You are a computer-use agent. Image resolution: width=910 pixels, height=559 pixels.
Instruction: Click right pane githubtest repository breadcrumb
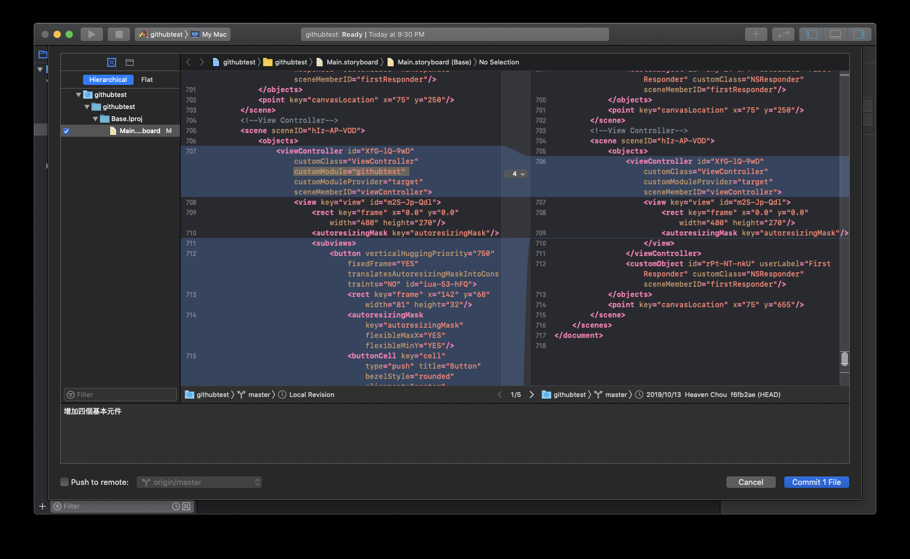click(x=564, y=395)
